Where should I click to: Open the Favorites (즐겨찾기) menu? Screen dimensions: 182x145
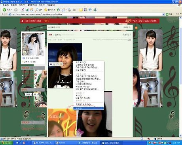32,5
